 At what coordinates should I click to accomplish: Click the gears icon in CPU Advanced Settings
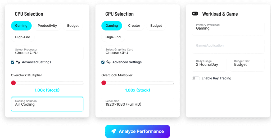(x=18, y=62)
